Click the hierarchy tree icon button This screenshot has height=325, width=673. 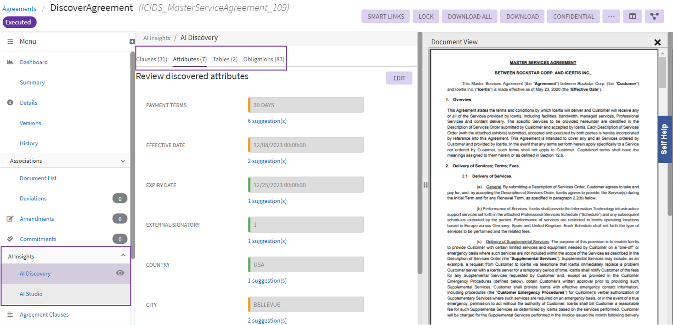(654, 17)
